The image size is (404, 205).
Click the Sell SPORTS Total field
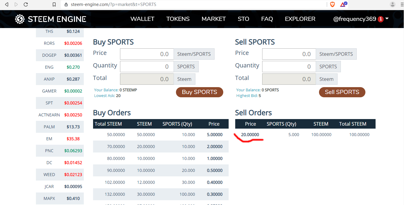(289, 79)
